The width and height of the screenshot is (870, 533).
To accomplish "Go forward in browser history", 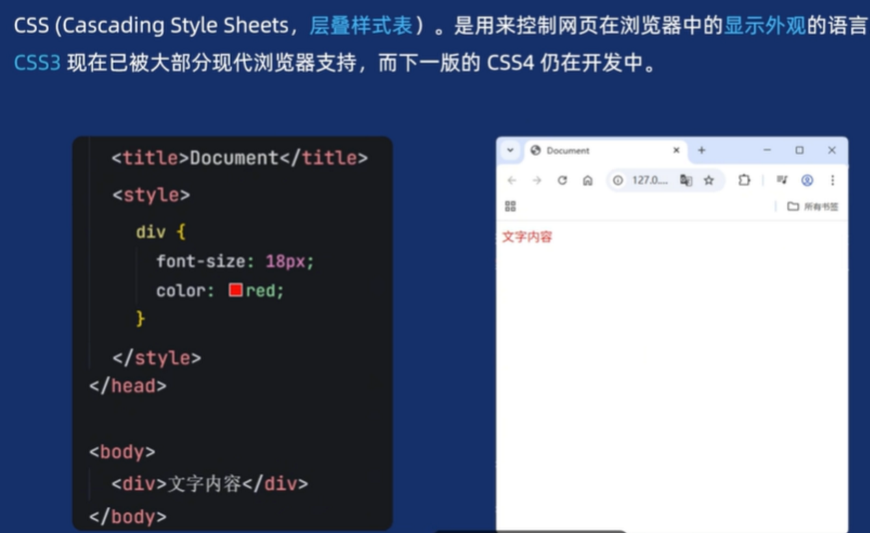I will [536, 180].
